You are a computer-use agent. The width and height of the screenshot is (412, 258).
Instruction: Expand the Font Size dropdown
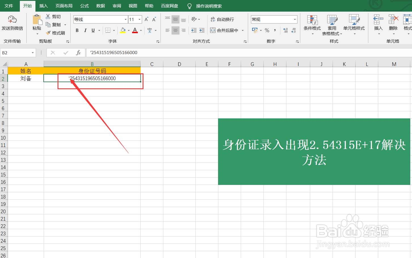139,19
